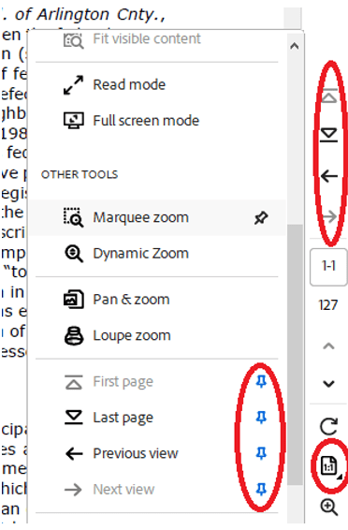The image size is (348, 530).
Task: Unpin Next view from the toolbar
Action: click(x=261, y=489)
